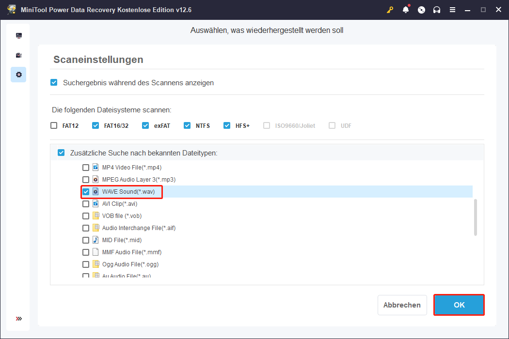The width and height of the screenshot is (509, 339).
Task: Click the MID music note icon
Action: pyautogui.click(x=96, y=240)
